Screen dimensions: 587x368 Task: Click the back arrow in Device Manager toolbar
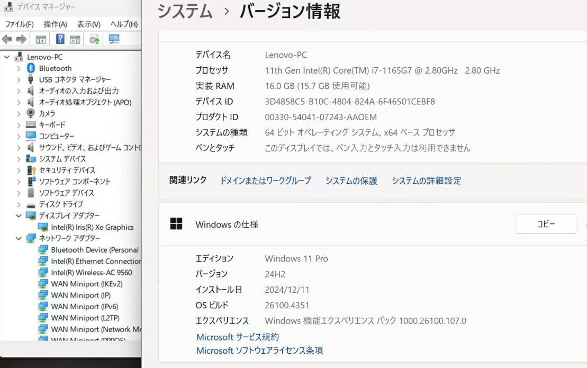point(7,39)
